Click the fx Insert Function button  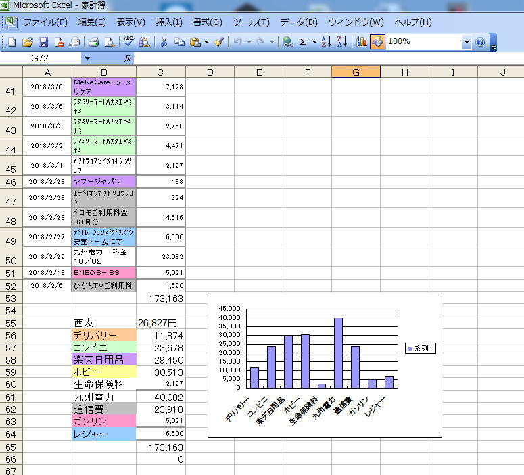tap(127, 59)
